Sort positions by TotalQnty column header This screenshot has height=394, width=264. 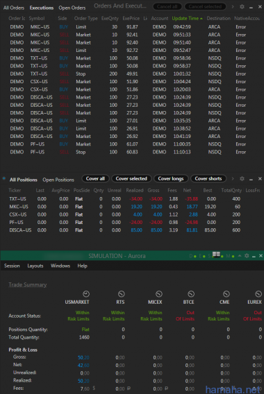(x=231, y=190)
